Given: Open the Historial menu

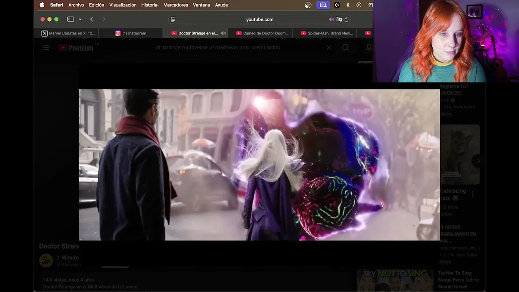Looking at the screenshot, I should [150, 5].
